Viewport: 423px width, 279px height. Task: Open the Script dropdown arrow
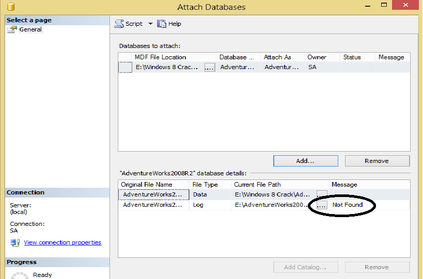[150, 24]
